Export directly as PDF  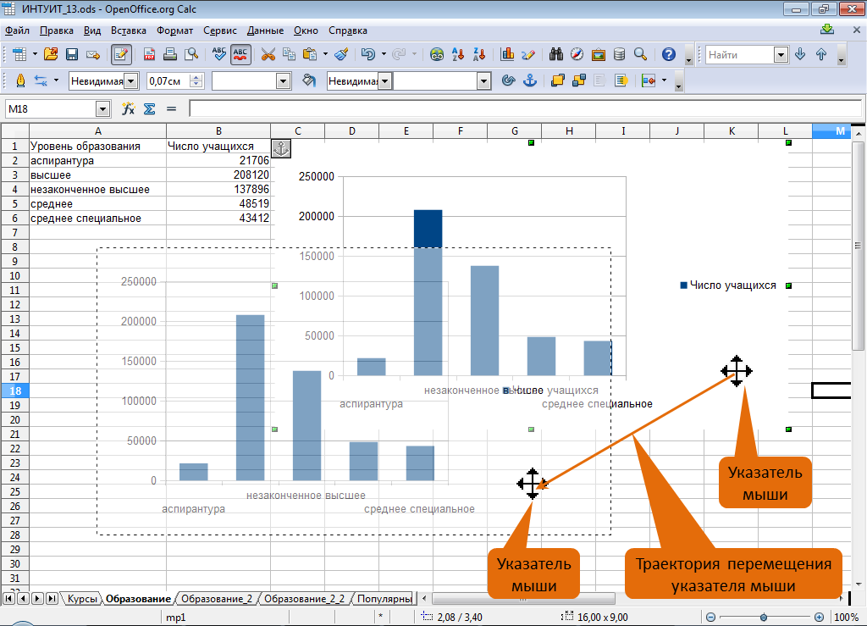pyautogui.click(x=149, y=54)
